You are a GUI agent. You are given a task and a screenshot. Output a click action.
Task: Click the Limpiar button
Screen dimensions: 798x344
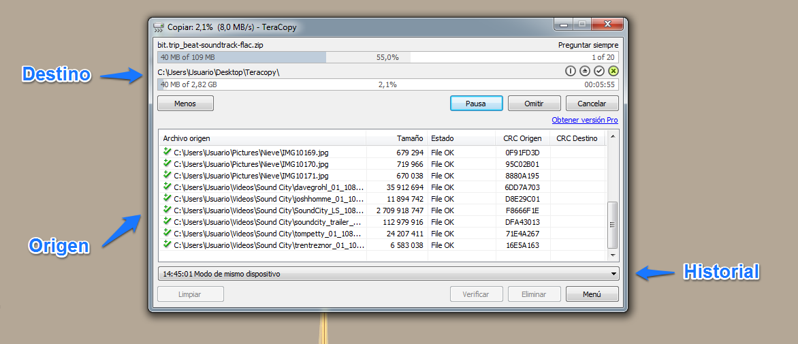[191, 294]
